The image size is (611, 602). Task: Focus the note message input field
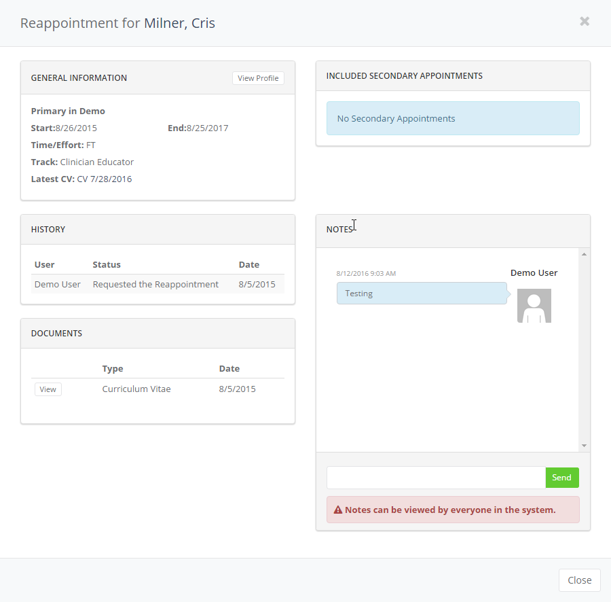click(x=436, y=478)
